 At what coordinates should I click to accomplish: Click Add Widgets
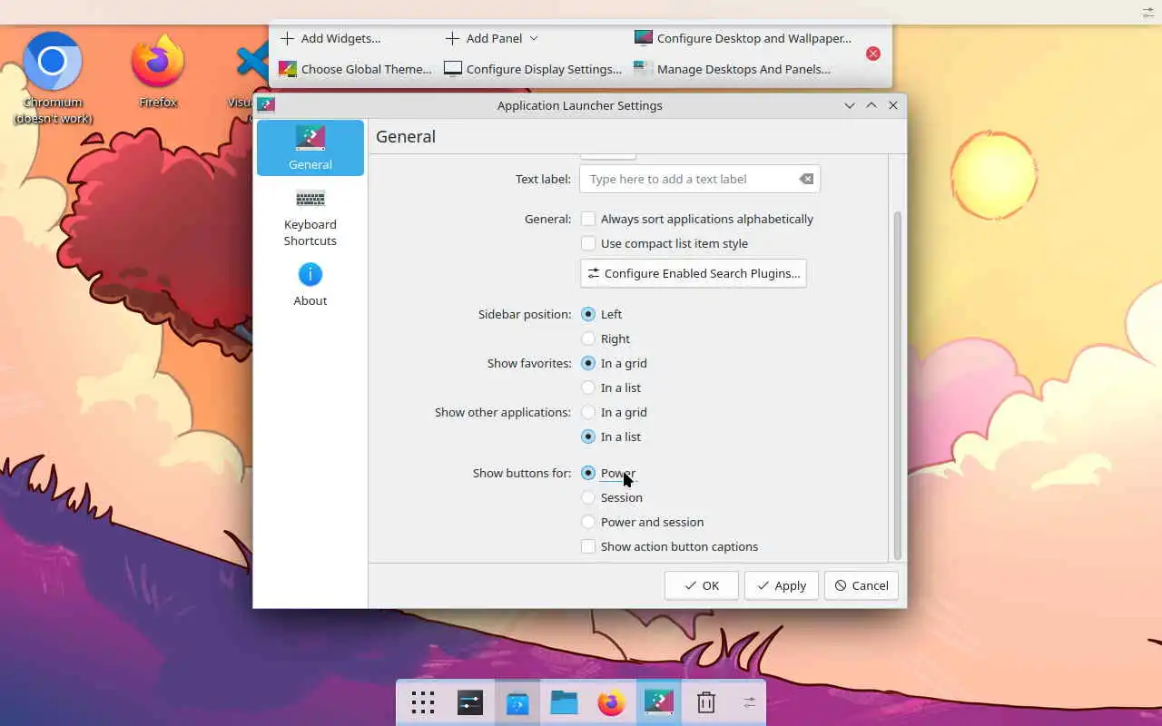click(x=330, y=38)
